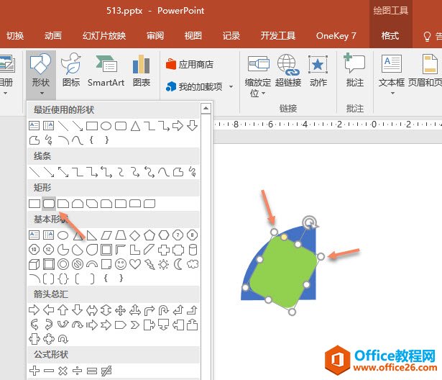Select the not-equal sign in 公式形状
The height and width of the screenshot is (380, 442).
[106, 371]
